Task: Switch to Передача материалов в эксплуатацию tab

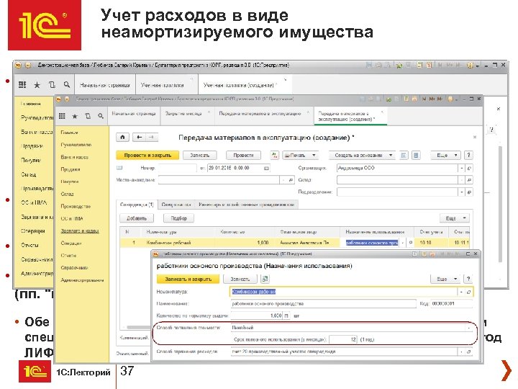Action: (x=264, y=116)
